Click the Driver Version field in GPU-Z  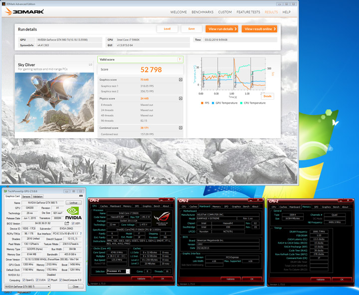click(x=51, y=260)
